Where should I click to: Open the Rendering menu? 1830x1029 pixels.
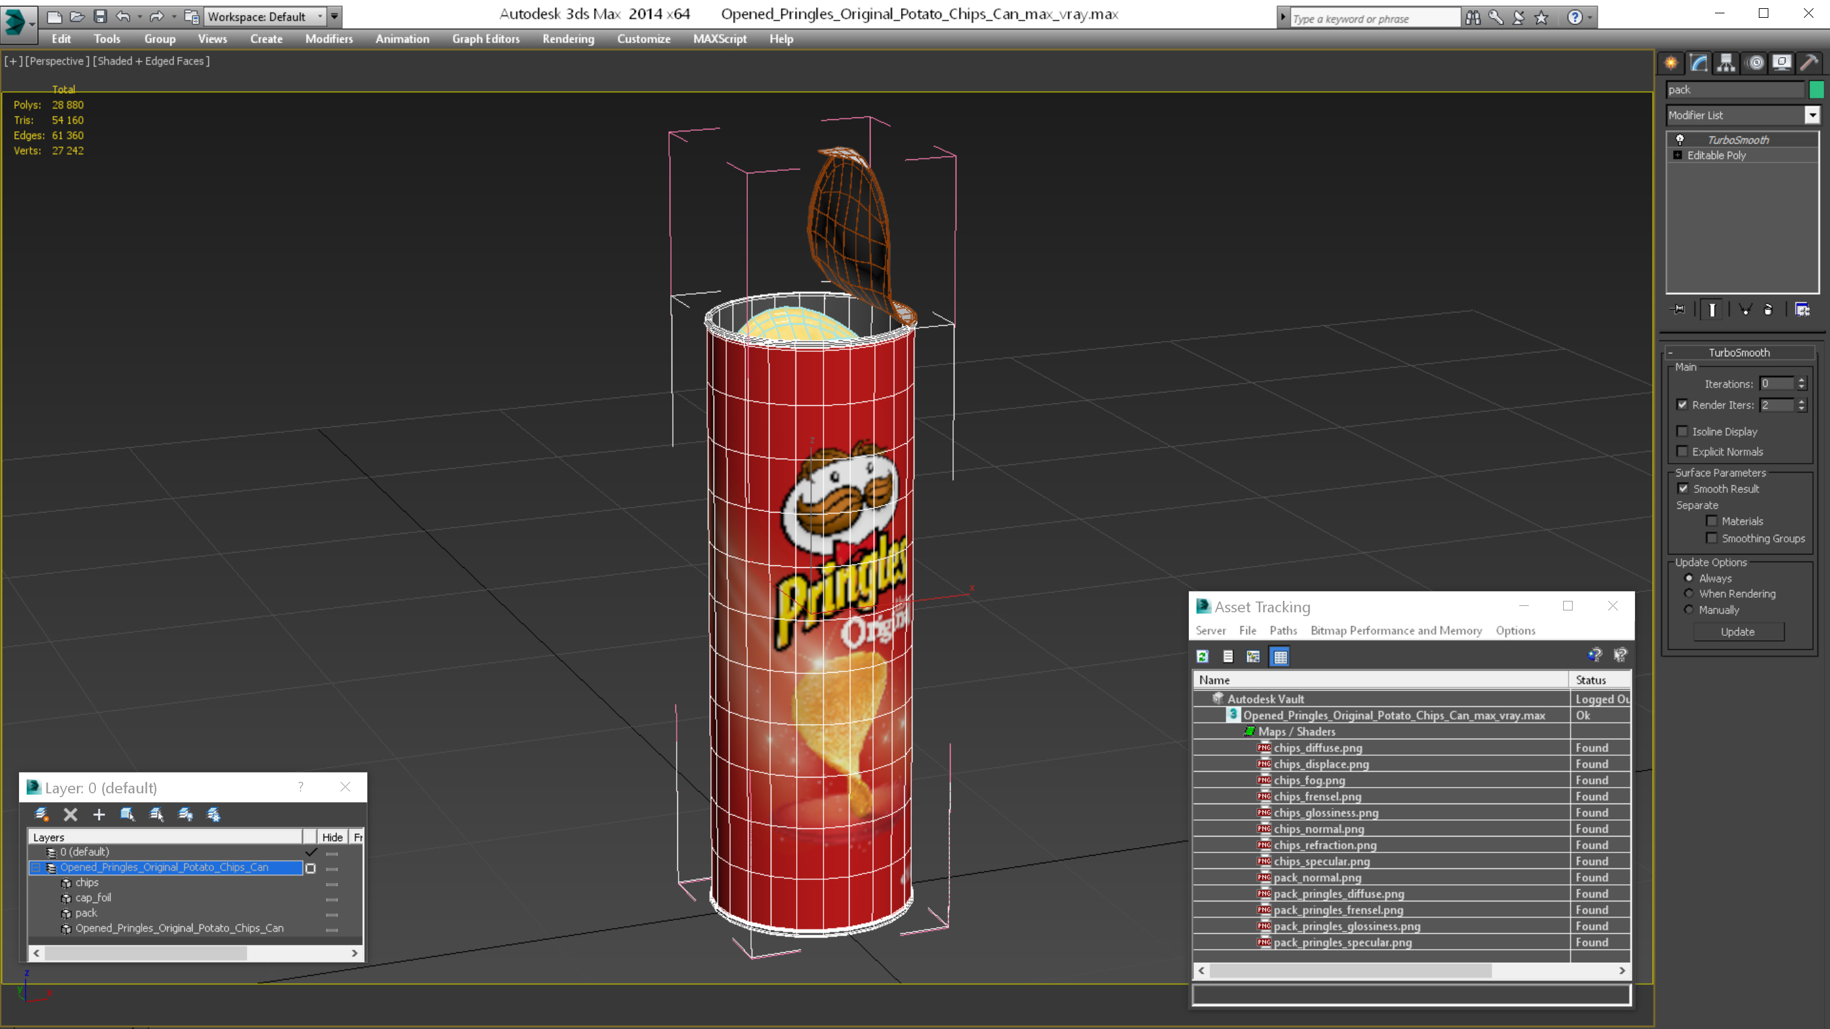pos(568,39)
